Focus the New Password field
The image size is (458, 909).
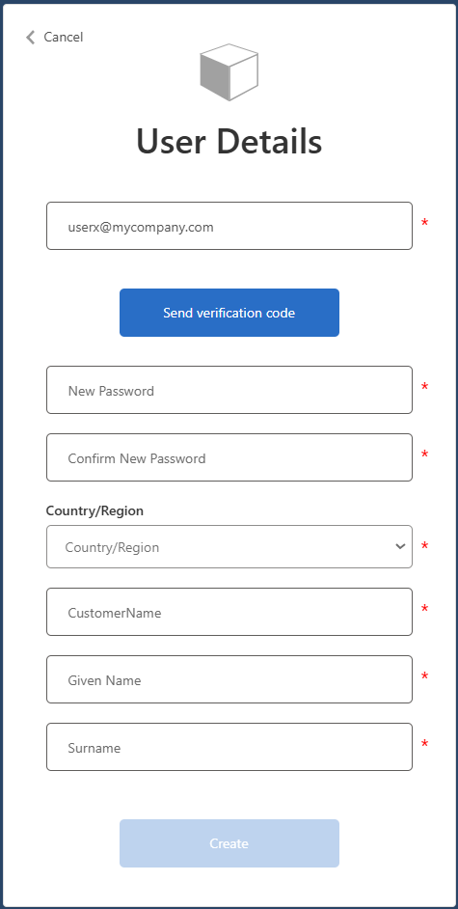(x=229, y=390)
